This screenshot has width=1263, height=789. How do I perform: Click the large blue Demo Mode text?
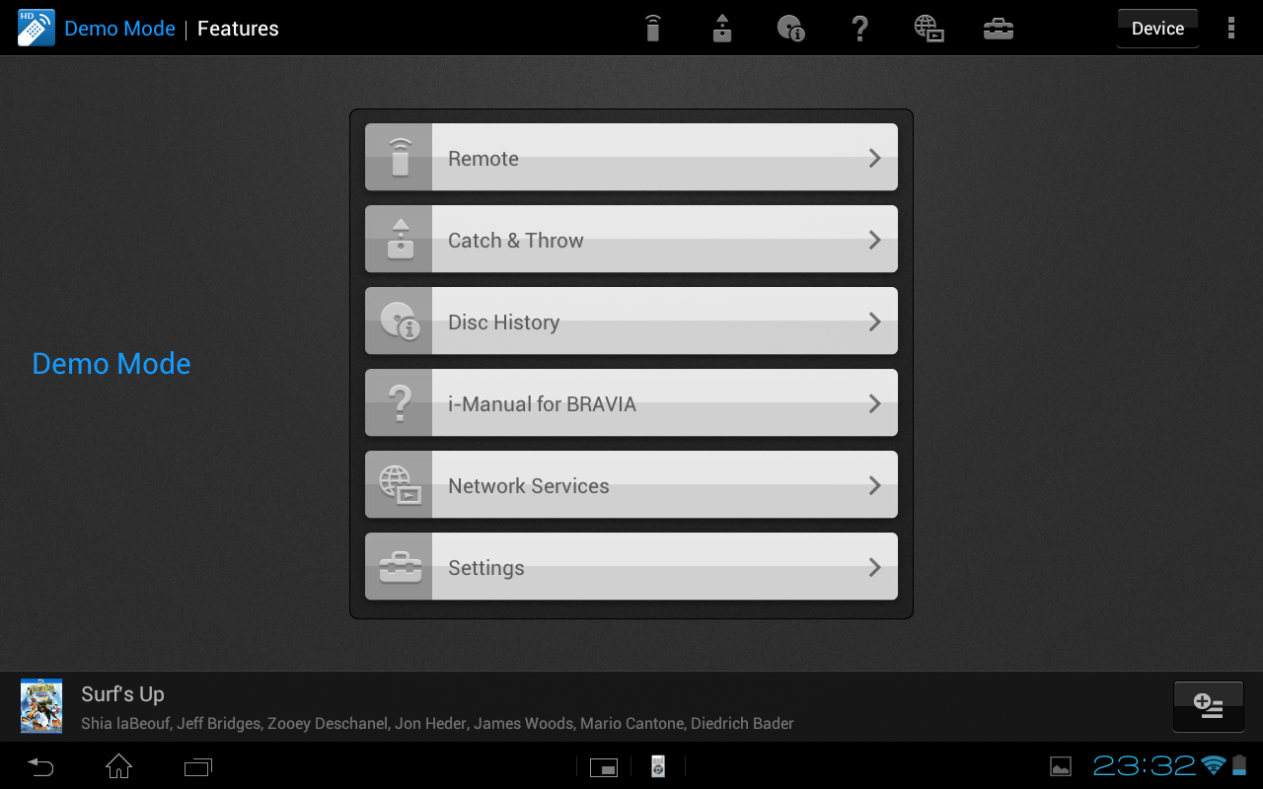pyautogui.click(x=111, y=364)
